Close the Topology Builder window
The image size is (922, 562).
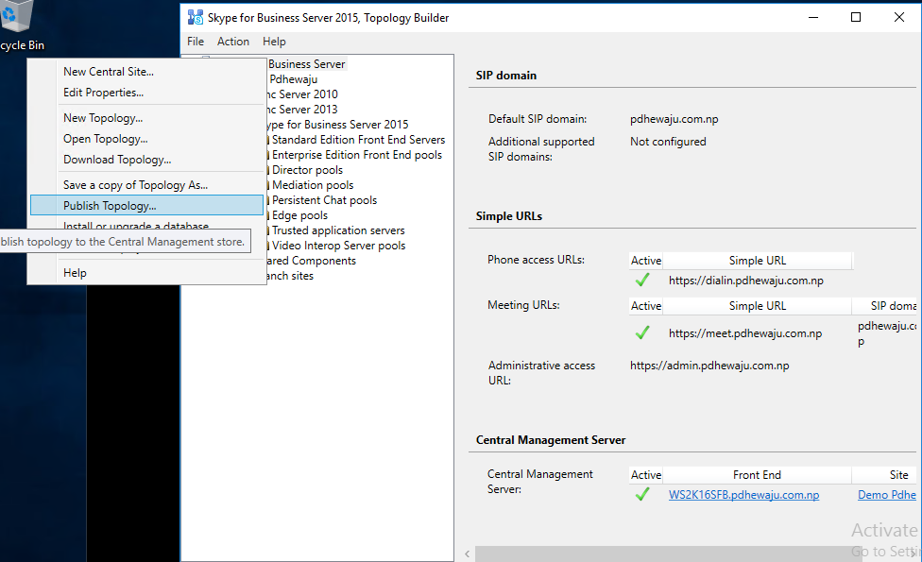[x=899, y=17]
